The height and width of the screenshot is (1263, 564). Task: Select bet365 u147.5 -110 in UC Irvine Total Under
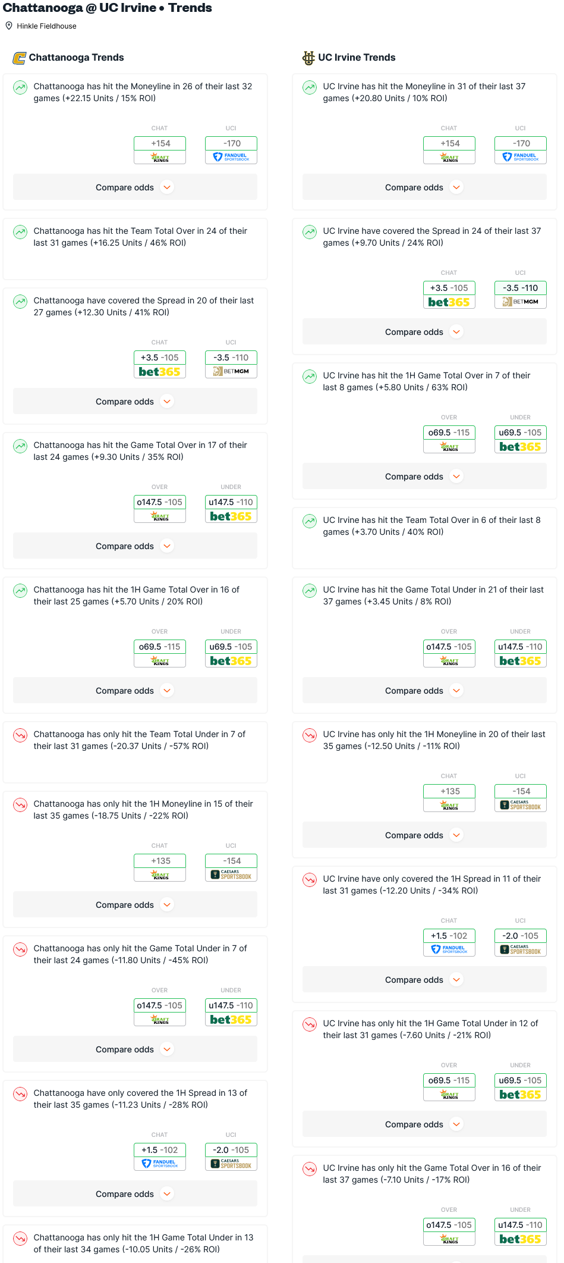(x=521, y=653)
